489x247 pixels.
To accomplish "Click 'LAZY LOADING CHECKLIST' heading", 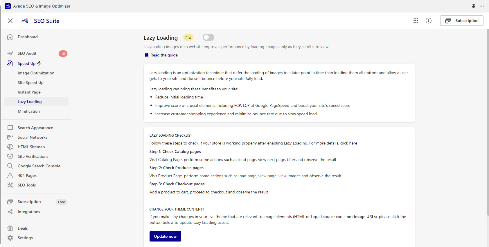I will click(x=171, y=135).
